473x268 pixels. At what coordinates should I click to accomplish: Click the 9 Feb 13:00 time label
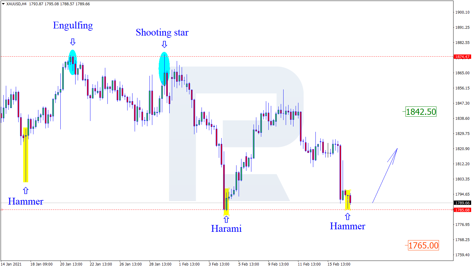pos(279,264)
